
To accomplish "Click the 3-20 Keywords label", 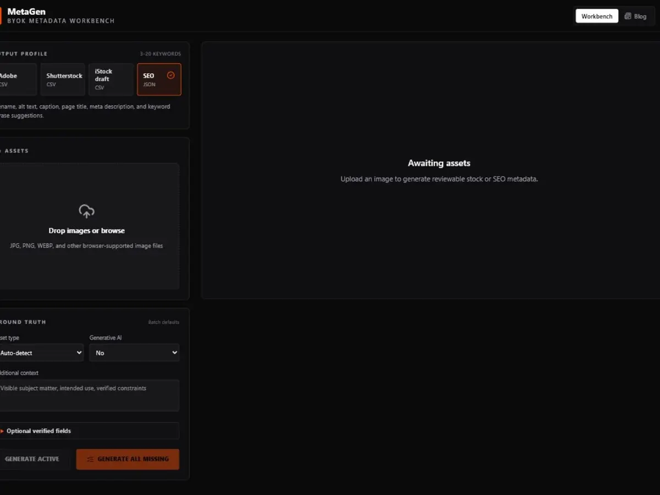I will (x=161, y=54).
